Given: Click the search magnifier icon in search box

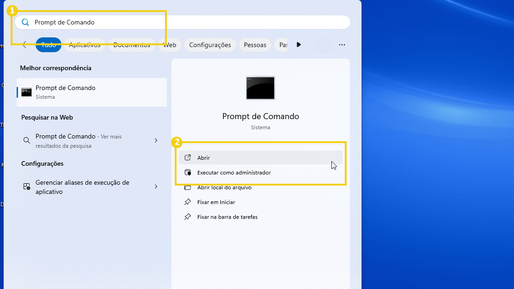Looking at the screenshot, I should tap(25, 22).
